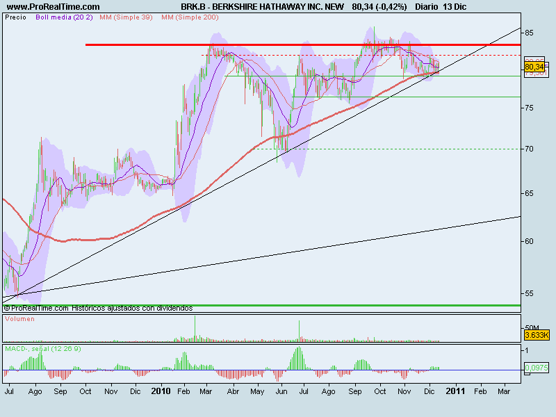This screenshot has height=417, width=556.
Task: Select the Diario timeframe label
Action: pos(427,7)
